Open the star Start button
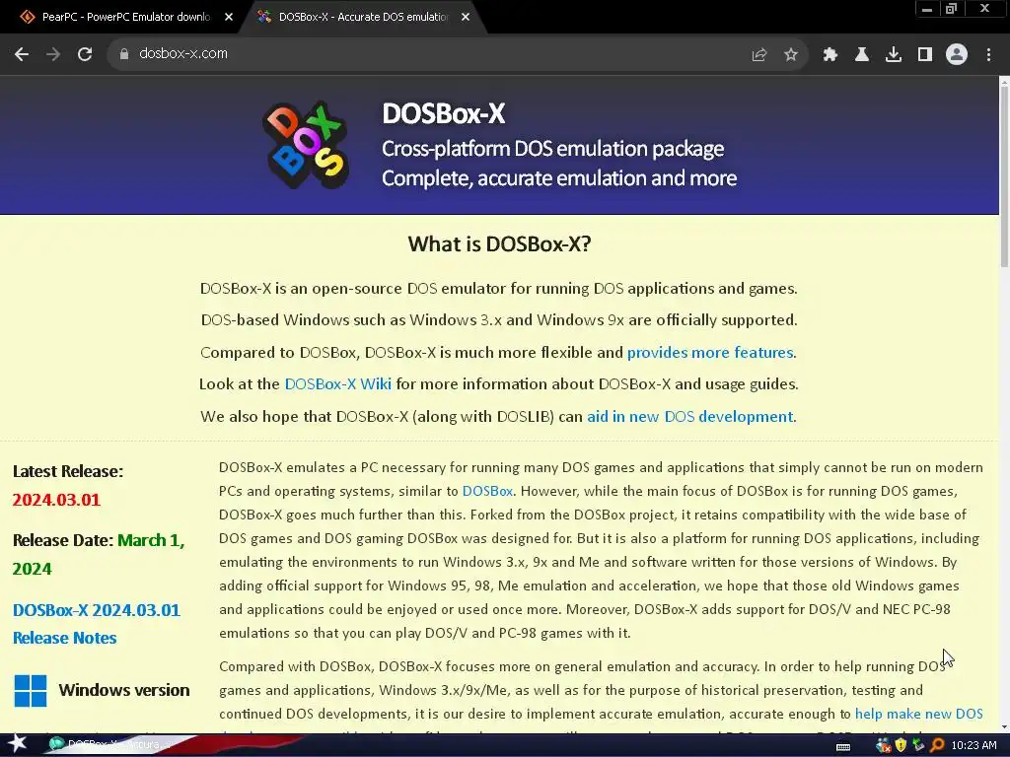 [x=18, y=744]
